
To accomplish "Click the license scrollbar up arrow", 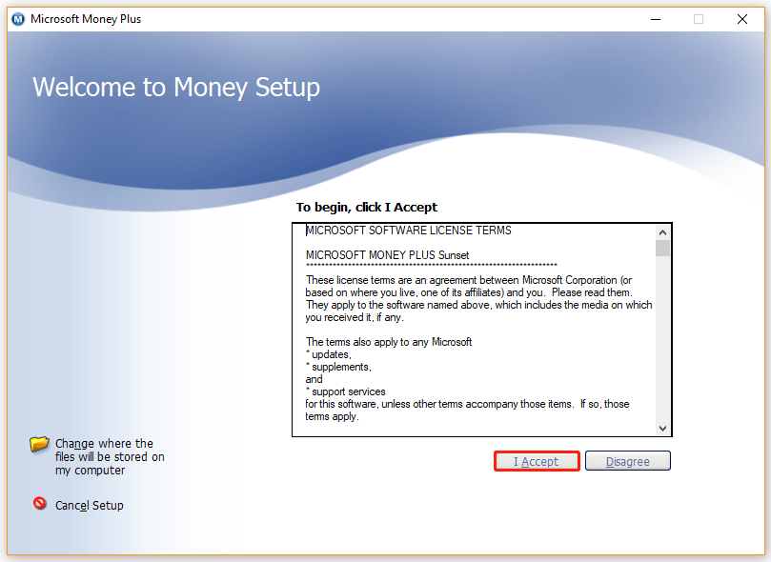I will tap(662, 232).
